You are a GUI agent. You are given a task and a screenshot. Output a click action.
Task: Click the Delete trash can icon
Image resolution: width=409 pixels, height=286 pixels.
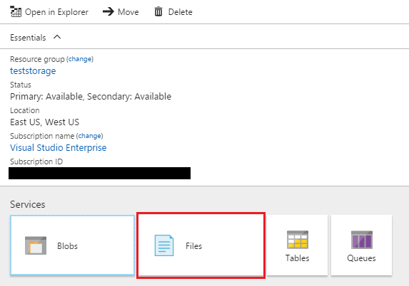pos(158,11)
